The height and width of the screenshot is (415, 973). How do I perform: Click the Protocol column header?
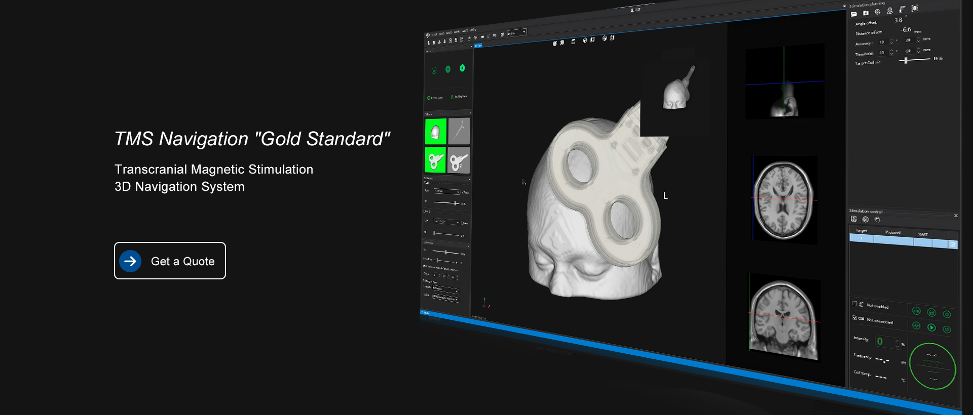point(893,233)
